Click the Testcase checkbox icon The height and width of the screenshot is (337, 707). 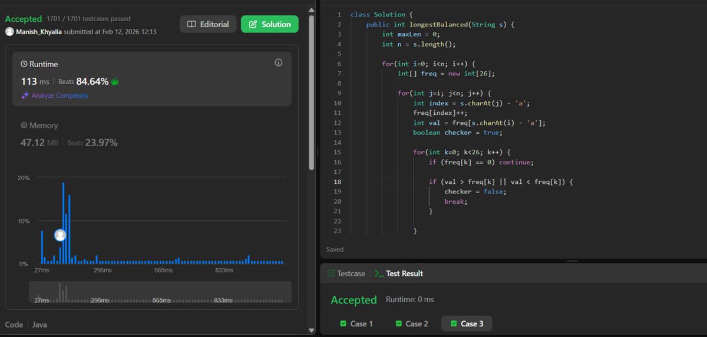coord(331,273)
